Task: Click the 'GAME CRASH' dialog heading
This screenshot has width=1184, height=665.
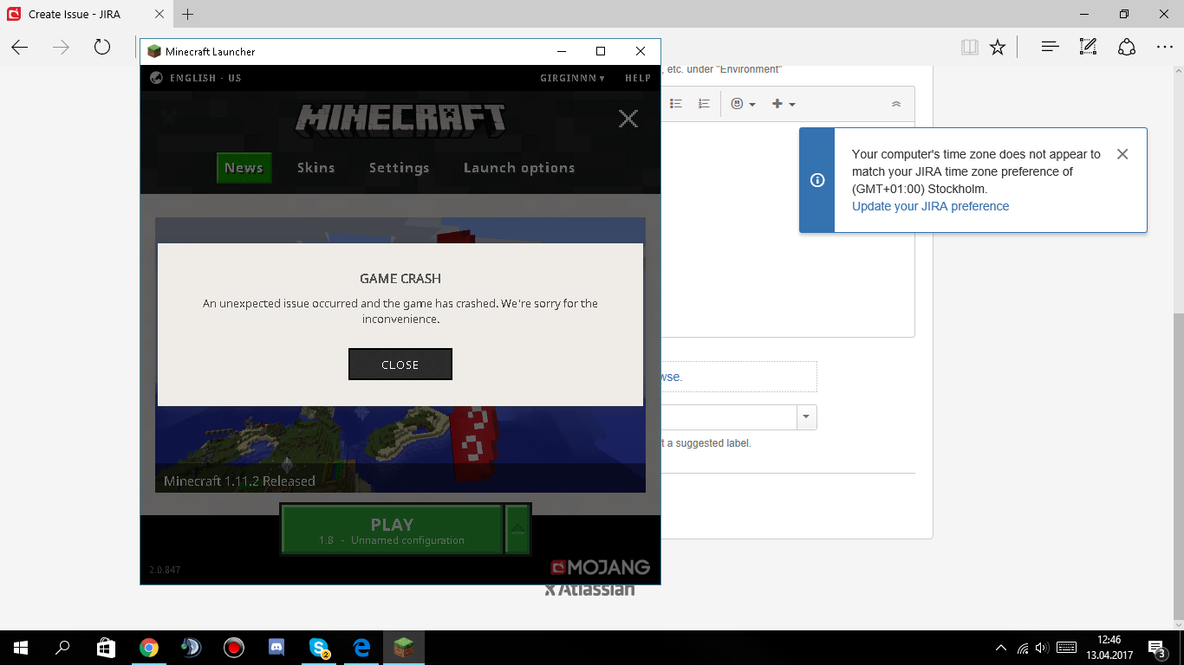Action: (400, 279)
